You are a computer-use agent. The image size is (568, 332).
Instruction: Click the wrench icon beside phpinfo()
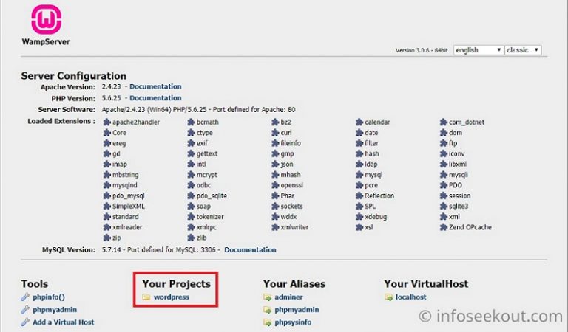[x=25, y=297]
